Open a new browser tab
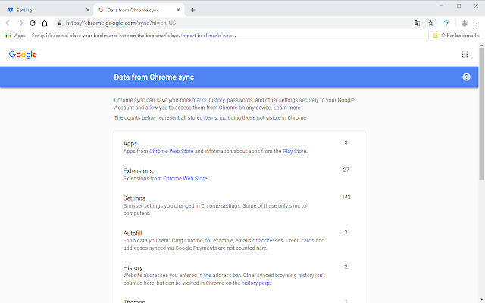Screen dimensions: 485x303 [192, 10]
